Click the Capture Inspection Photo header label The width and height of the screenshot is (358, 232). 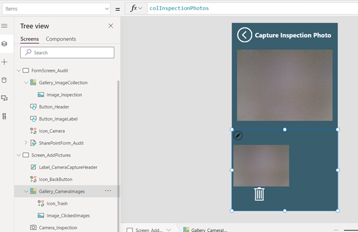(x=293, y=36)
